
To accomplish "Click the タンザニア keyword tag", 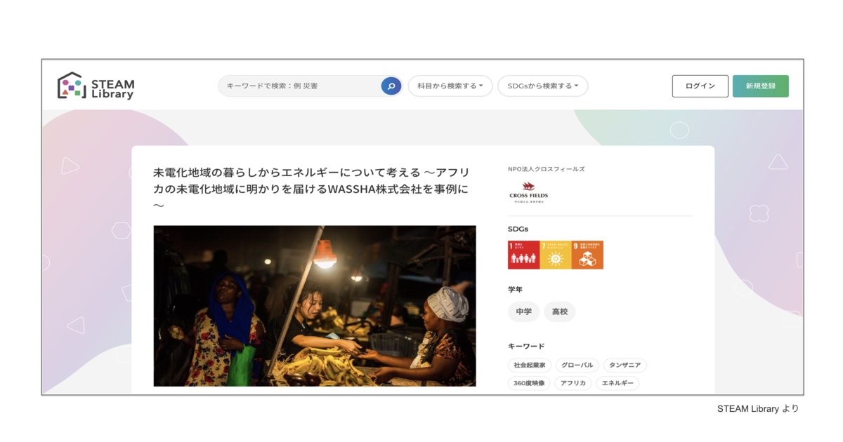I will pyautogui.click(x=625, y=366).
